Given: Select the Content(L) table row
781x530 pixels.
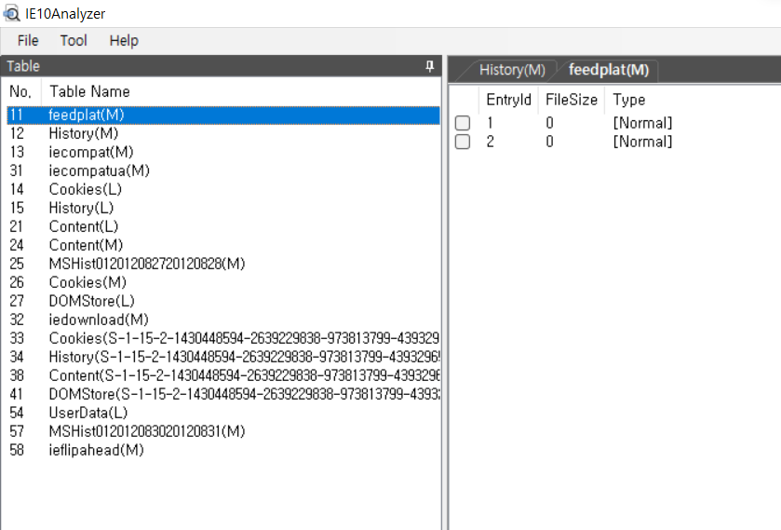Looking at the screenshot, I should [223, 226].
